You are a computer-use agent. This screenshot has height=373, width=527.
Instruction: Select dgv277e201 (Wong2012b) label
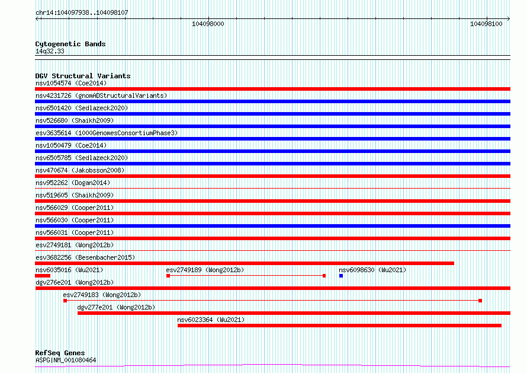(116, 307)
